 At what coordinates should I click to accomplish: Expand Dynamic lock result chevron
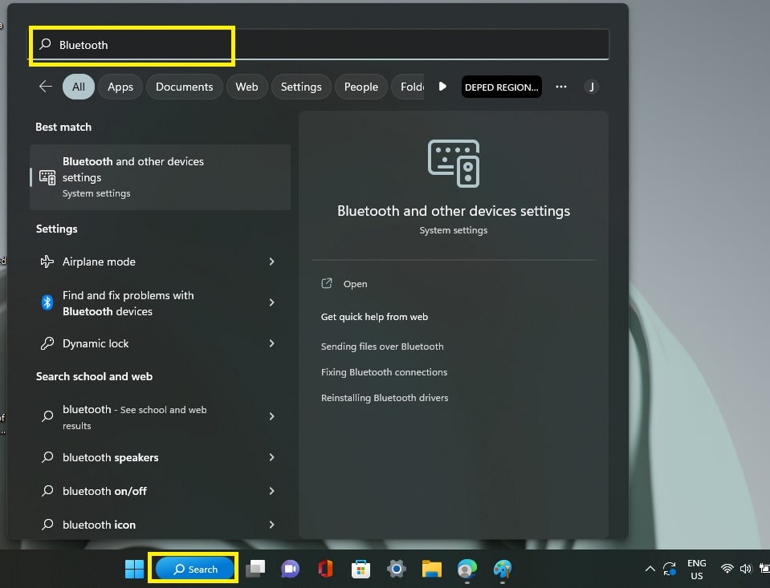tap(271, 343)
